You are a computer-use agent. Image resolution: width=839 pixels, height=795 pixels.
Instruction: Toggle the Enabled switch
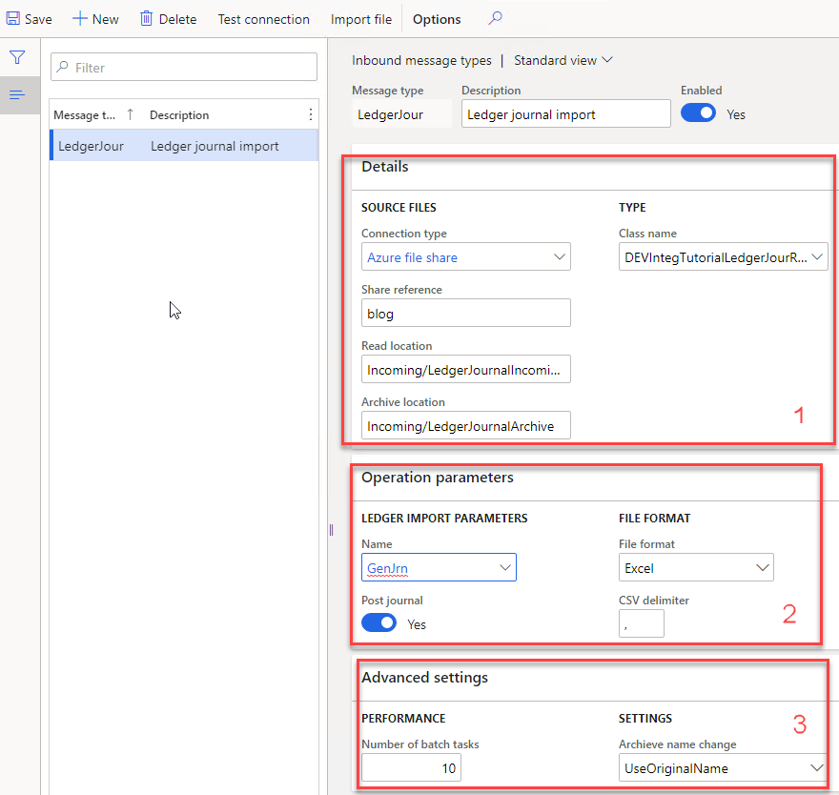click(x=698, y=113)
